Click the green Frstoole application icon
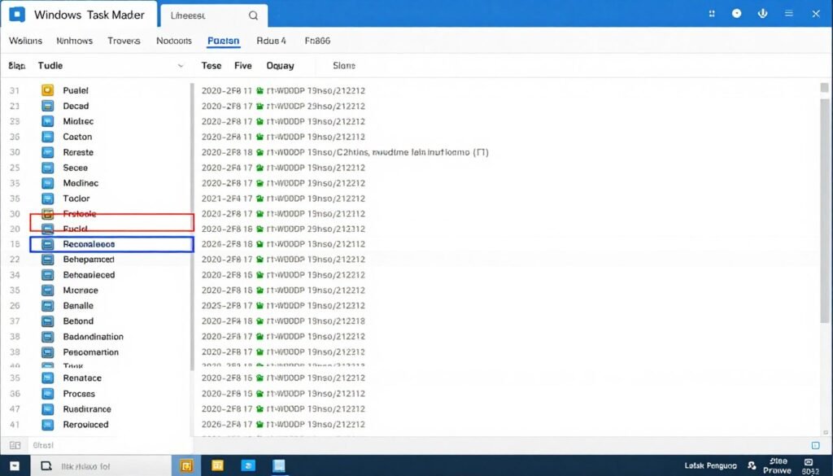Image resolution: width=833 pixels, height=476 pixels. coord(47,213)
